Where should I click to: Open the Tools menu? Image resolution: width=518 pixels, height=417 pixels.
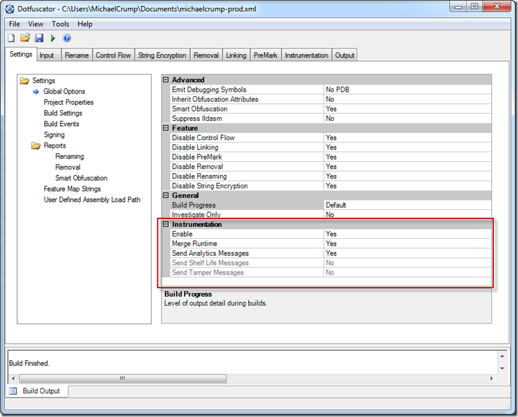[60, 24]
